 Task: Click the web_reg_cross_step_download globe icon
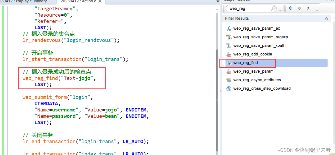tap(229, 88)
